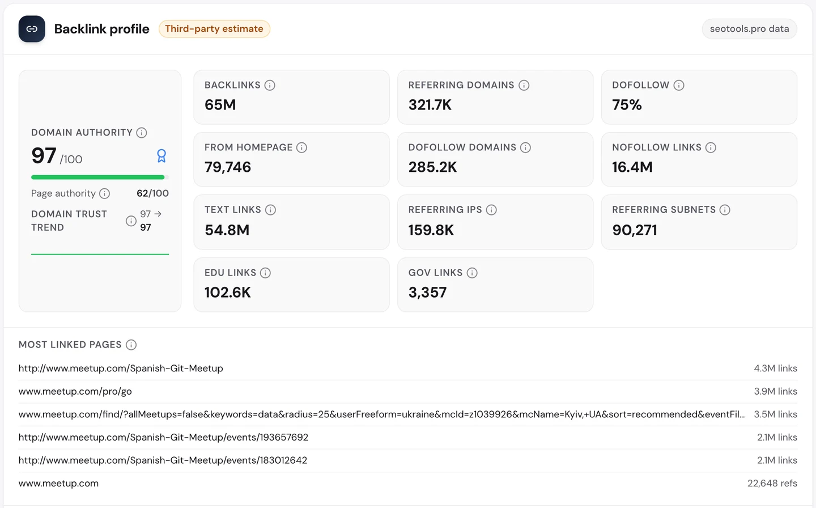
Task: Click the Gov Links info icon
Action: 472,273
